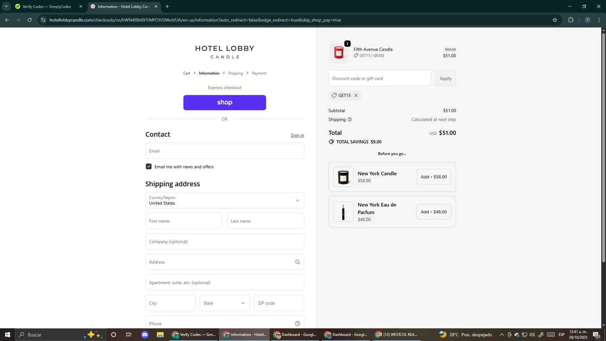Click the Fifth Avenue Candle thumbnail

[x=339, y=53]
